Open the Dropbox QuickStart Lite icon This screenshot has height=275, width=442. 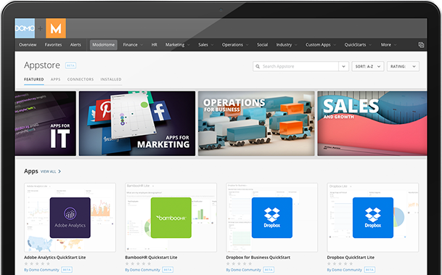[373, 218]
